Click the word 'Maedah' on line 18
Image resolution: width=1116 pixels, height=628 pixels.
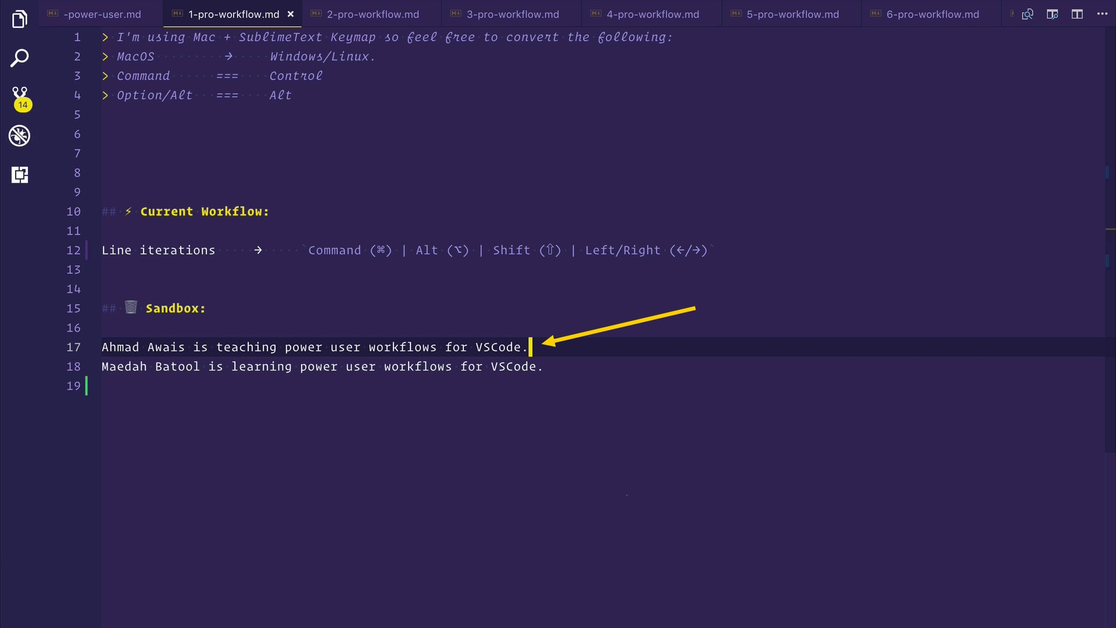[124, 367]
